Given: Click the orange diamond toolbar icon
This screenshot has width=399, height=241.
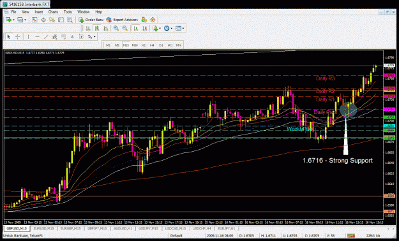Looking at the screenshot, I should [x=153, y=20].
